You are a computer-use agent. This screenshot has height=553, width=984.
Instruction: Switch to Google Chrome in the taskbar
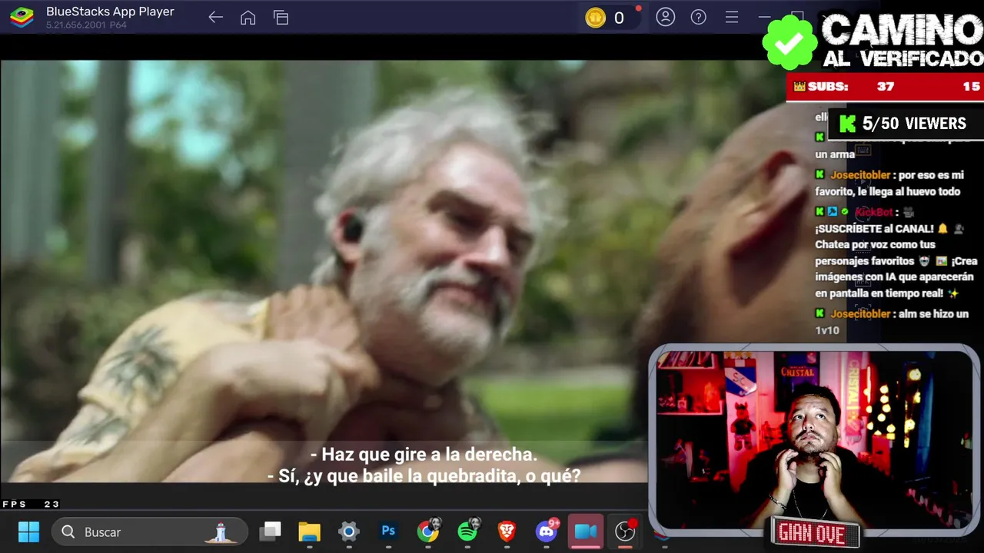(428, 531)
